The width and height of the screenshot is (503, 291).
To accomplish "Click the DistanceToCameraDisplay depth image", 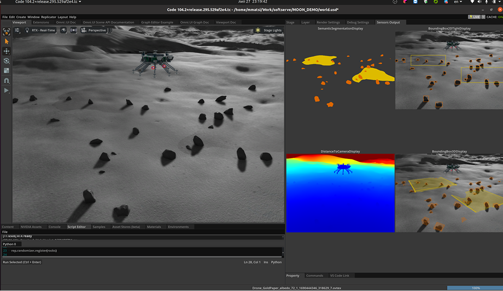I will click(340, 193).
